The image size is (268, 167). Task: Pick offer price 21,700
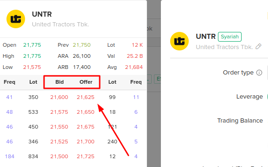click(85, 142)
